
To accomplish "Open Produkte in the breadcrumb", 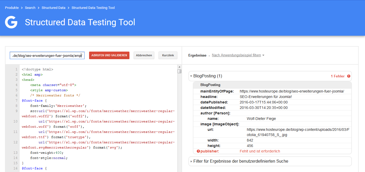I will point(12,8).
